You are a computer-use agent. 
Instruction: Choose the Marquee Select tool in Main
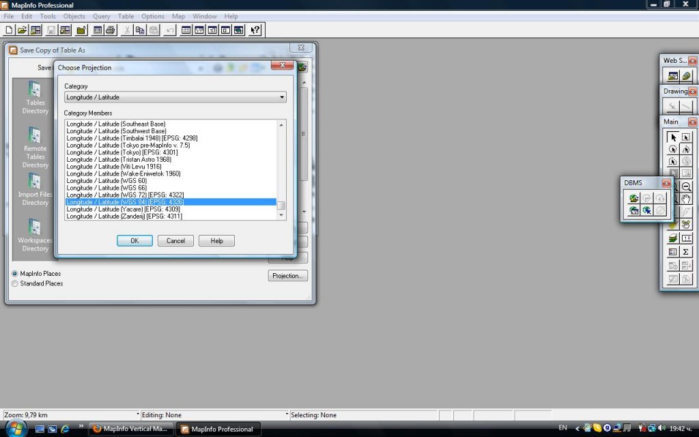pyautogui.click(x=686, y=137)
